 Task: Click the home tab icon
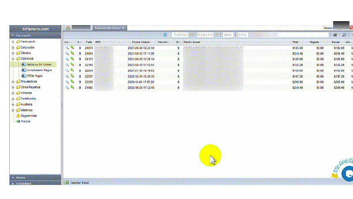coord(68,28)
